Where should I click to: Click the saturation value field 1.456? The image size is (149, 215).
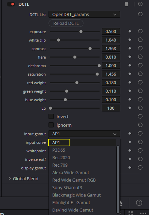(111, 74)
